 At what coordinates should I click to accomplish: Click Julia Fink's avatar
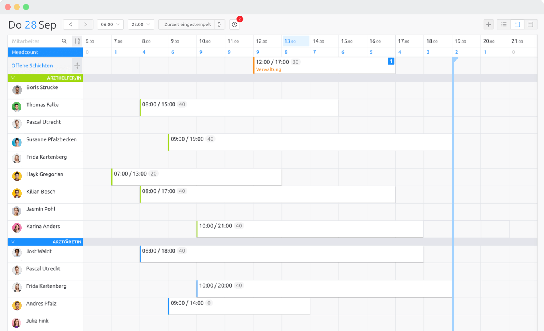pos(16,323)
